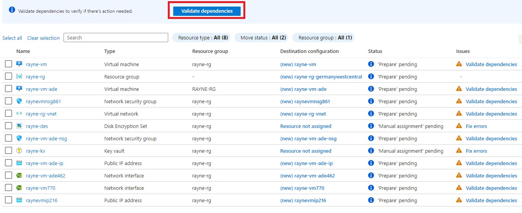Click Fix errors for rayne-des
The image size is (522, 213).
coord(476,126)
